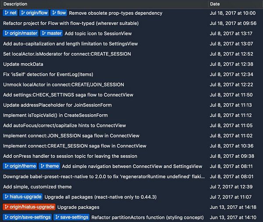Click the 'net' branch tag
The height and width of the screenshot is (222, 263).
[x=10, y=13]
